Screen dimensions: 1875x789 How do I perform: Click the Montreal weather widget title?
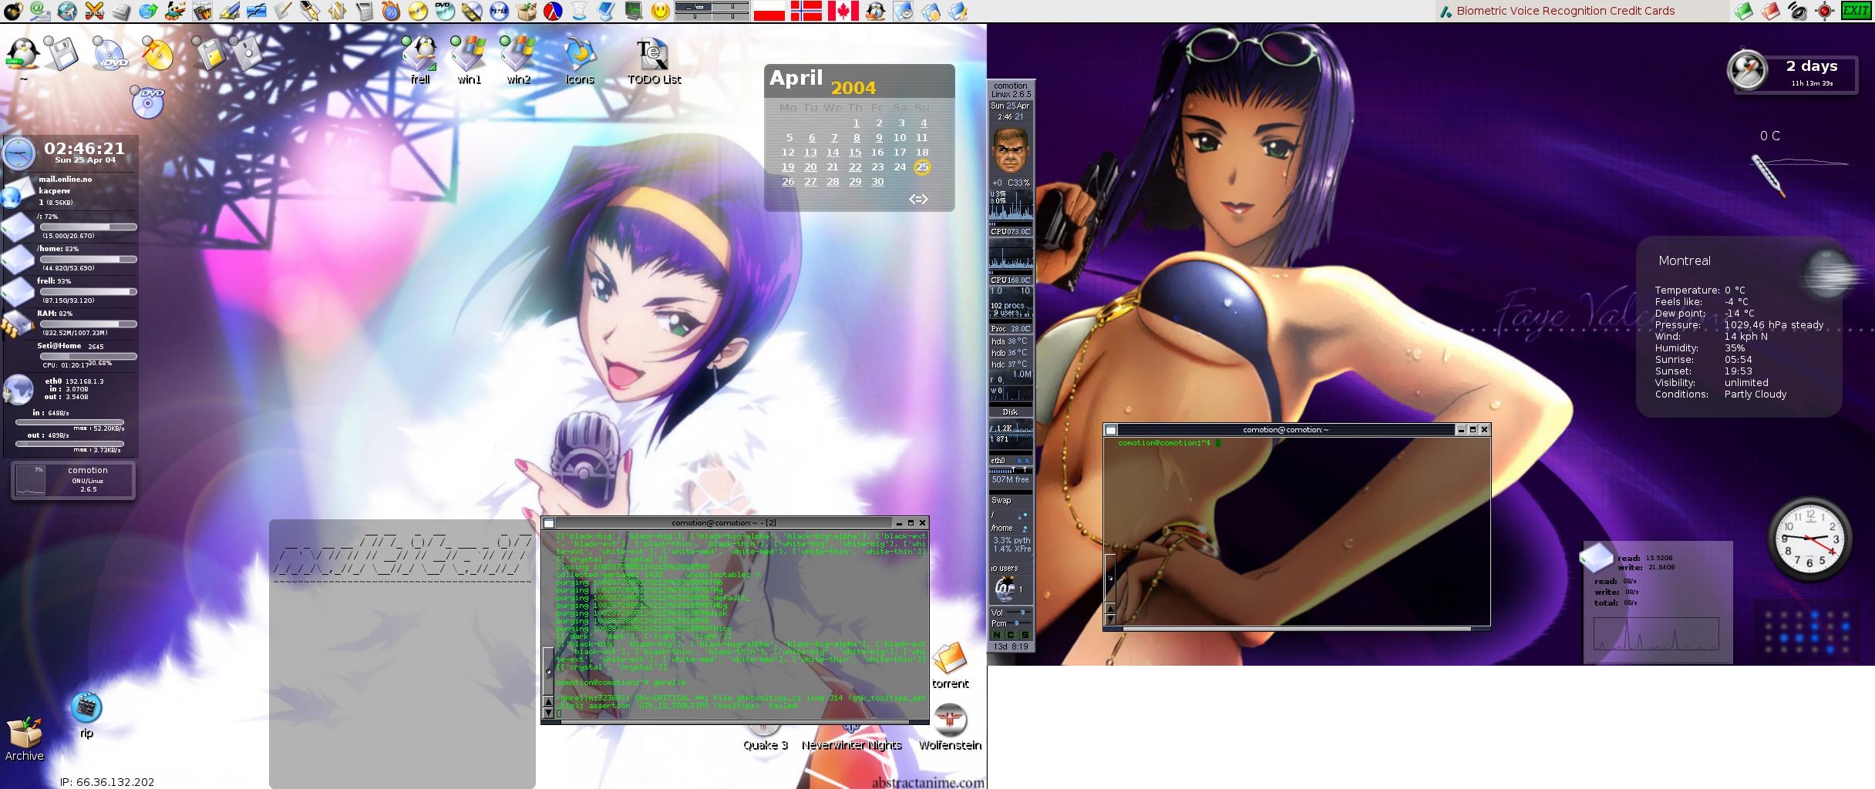(x=1685, y=261)
